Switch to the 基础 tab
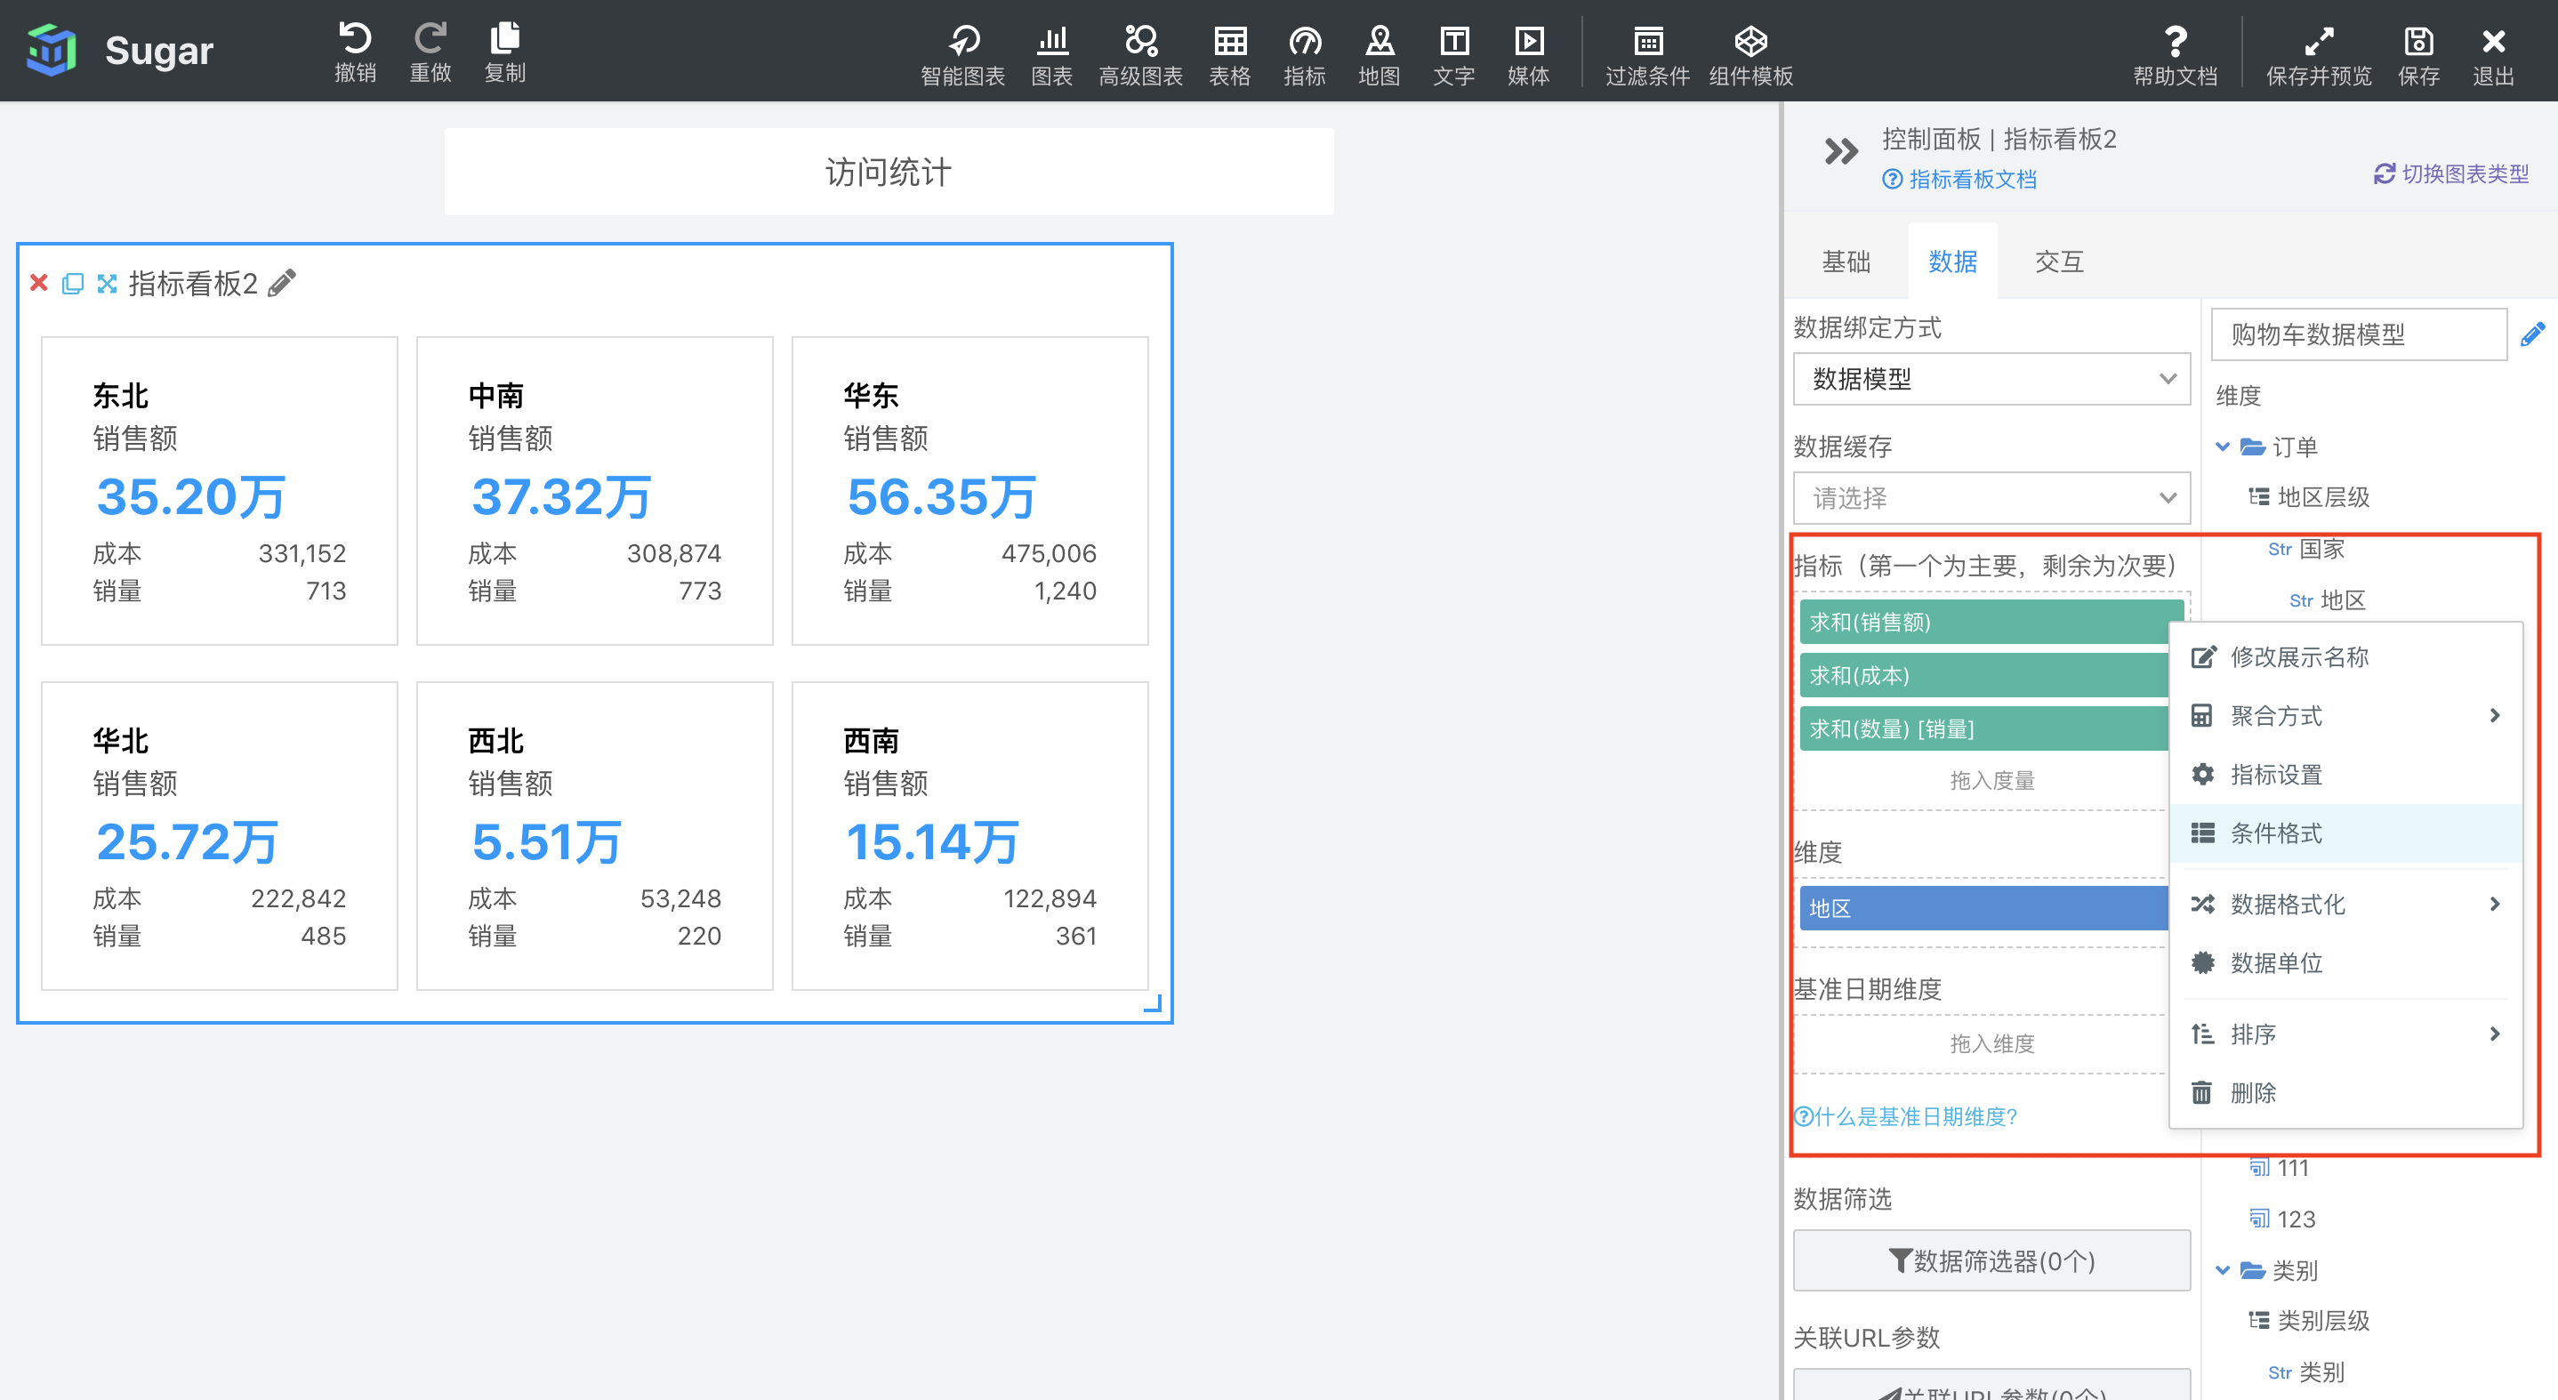 [x=1846, y=261]
